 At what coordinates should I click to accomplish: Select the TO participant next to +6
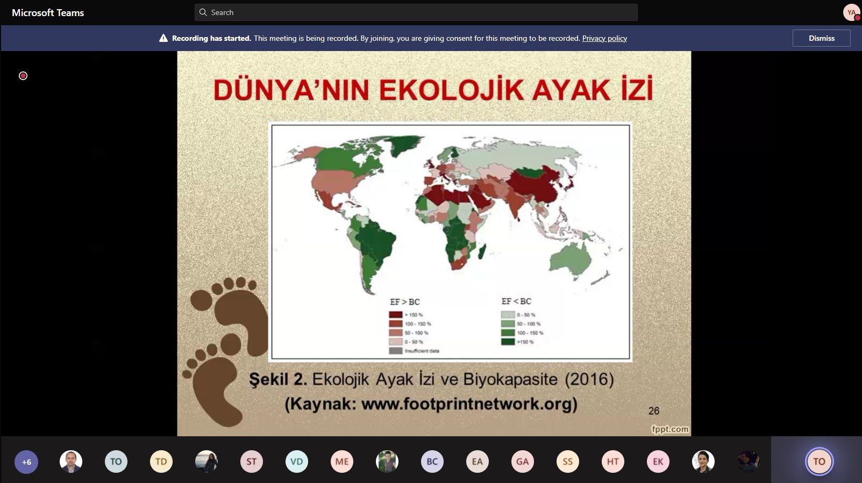click(x=116, y=462)
